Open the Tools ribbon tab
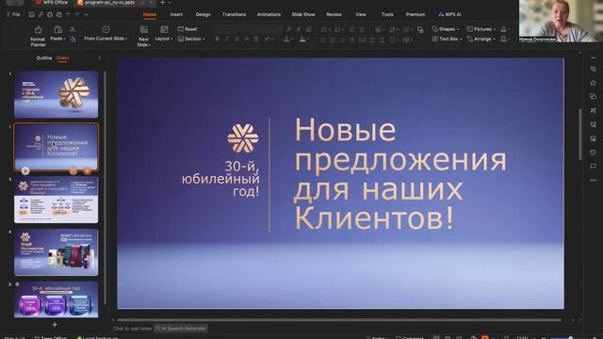The height and width of the screenshot is (339, 603). pyautogui.click(x=387, y=15)
